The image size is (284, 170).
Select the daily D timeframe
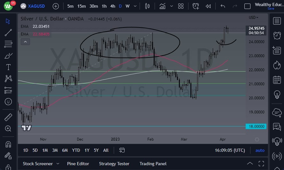click(120, 6)
